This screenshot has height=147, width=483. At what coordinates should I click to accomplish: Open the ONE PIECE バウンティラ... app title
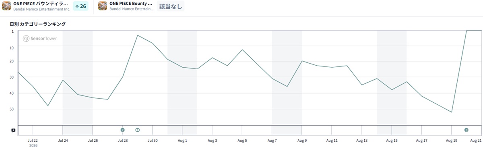41,3
